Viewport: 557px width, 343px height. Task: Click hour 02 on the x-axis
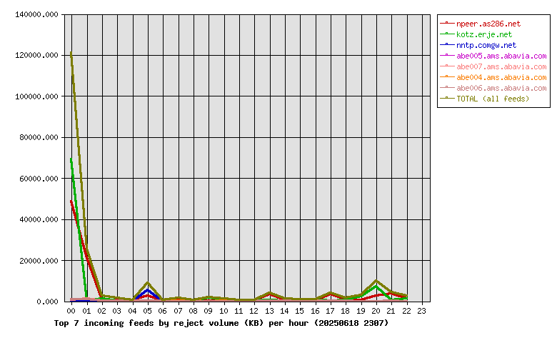click(102, 311)
